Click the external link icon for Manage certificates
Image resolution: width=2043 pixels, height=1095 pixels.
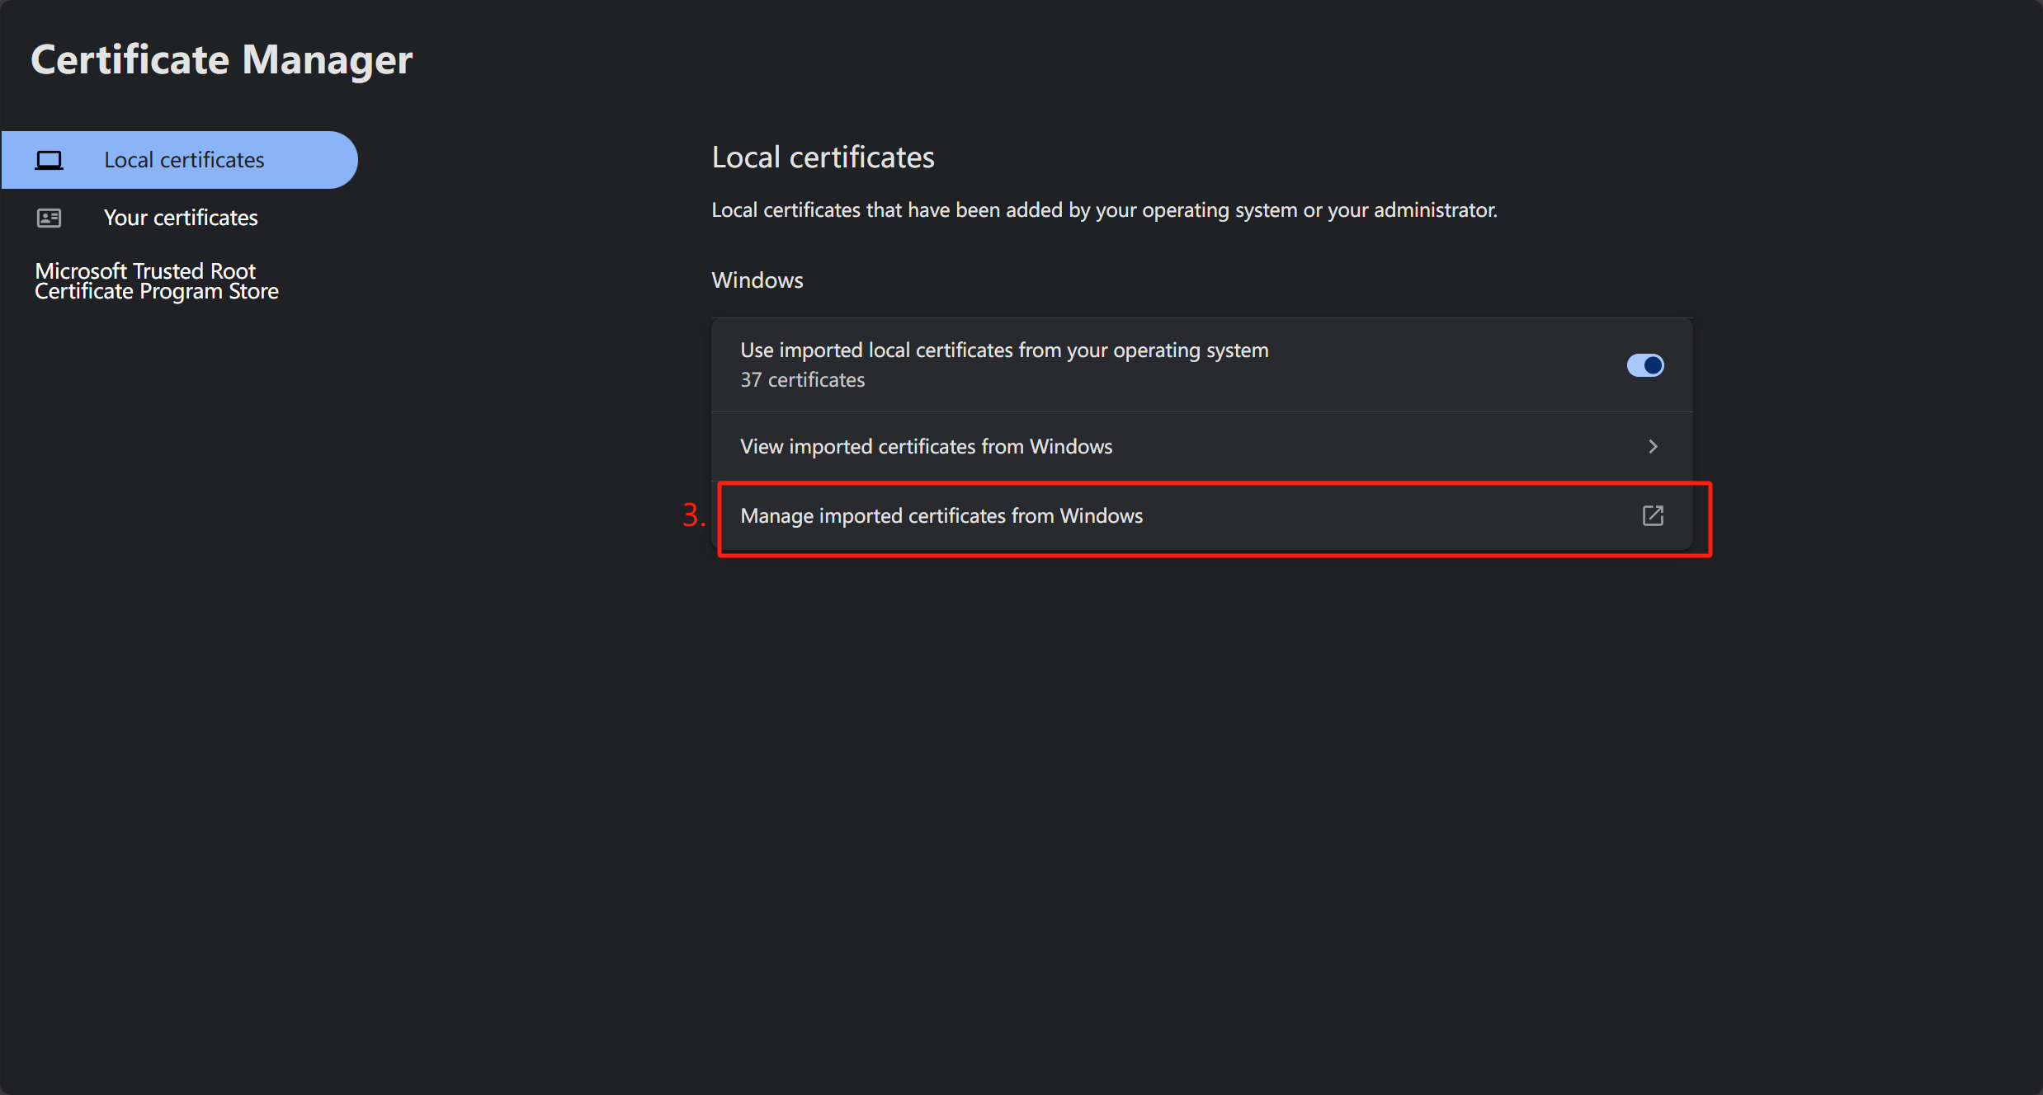pos(1653,515)
